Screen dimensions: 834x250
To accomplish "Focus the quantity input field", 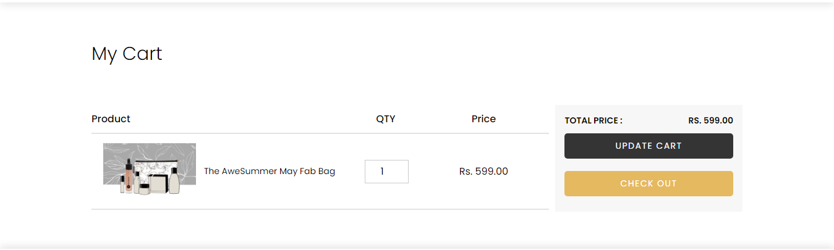I will (x=386, y=172).
